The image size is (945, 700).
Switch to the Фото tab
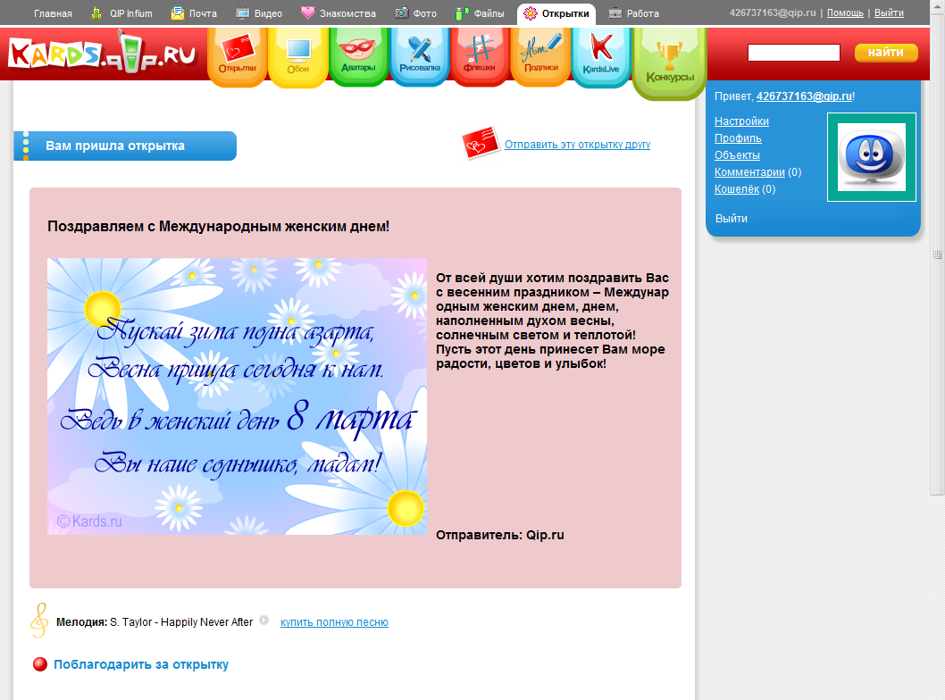(425, 13)
